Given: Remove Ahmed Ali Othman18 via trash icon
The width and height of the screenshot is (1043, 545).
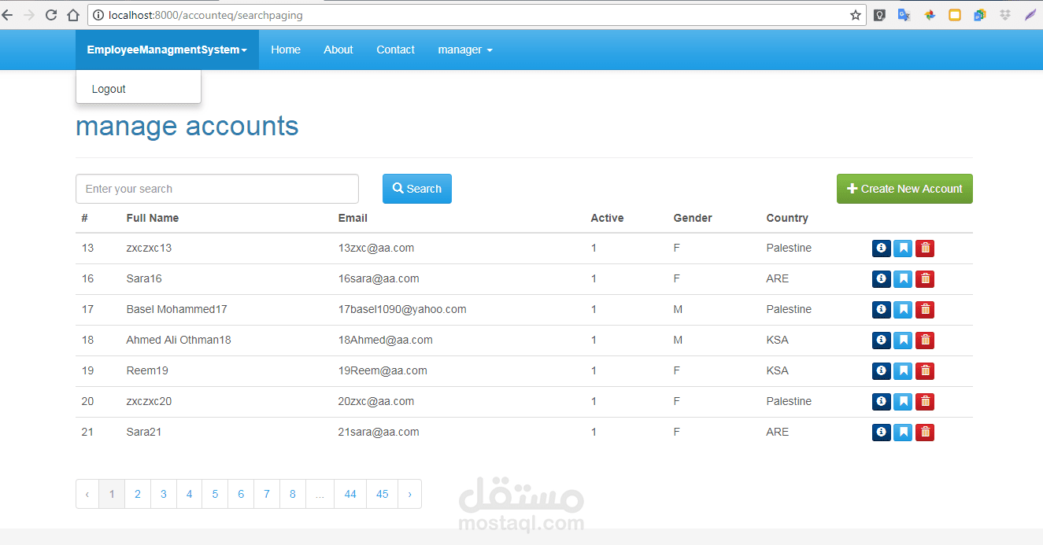Looking at the screenshot, I should [x=925, y=341].
